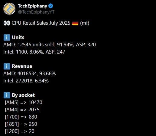Open the @TechEpiphanyYT handle
156x136 pixels.
point(36,12)
